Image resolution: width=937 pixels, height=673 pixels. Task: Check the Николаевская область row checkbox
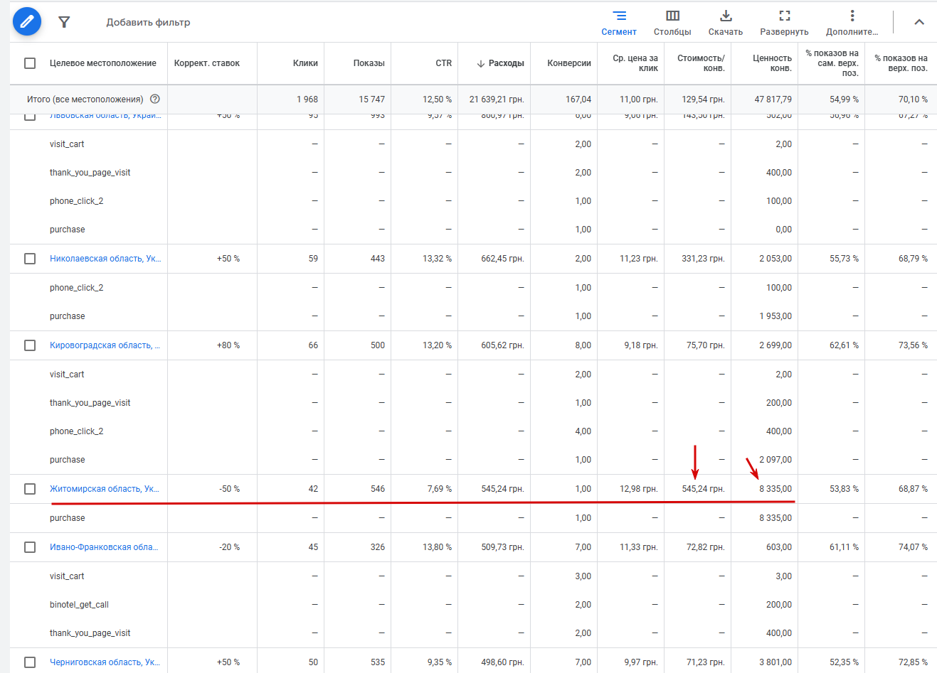click(30, 259)
